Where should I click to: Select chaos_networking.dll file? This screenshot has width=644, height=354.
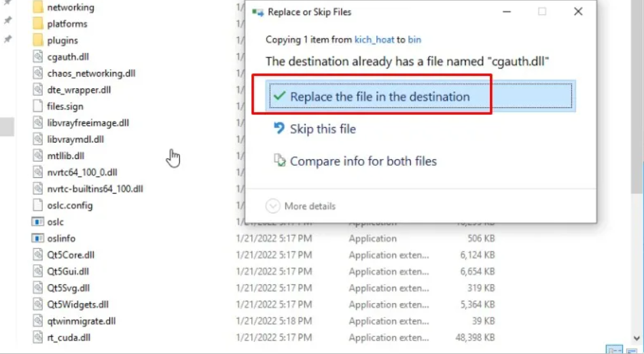click(91, 73)
